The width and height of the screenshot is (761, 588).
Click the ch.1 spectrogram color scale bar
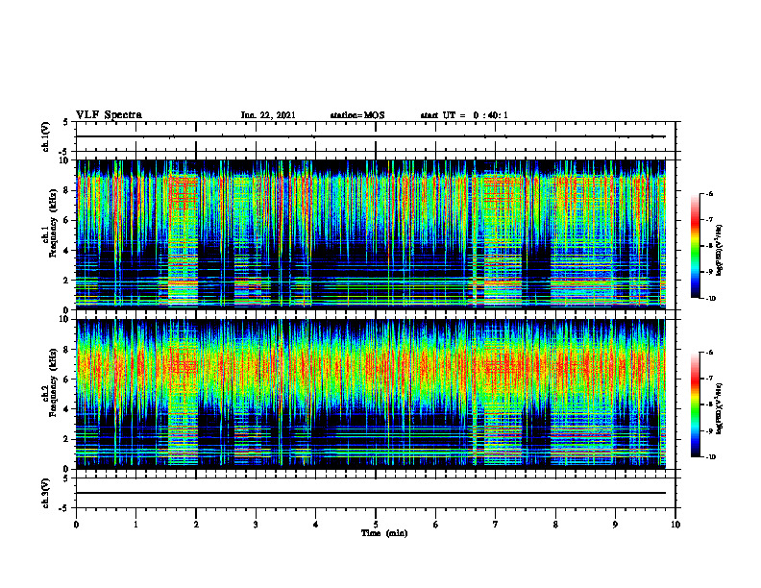point(695,246)
